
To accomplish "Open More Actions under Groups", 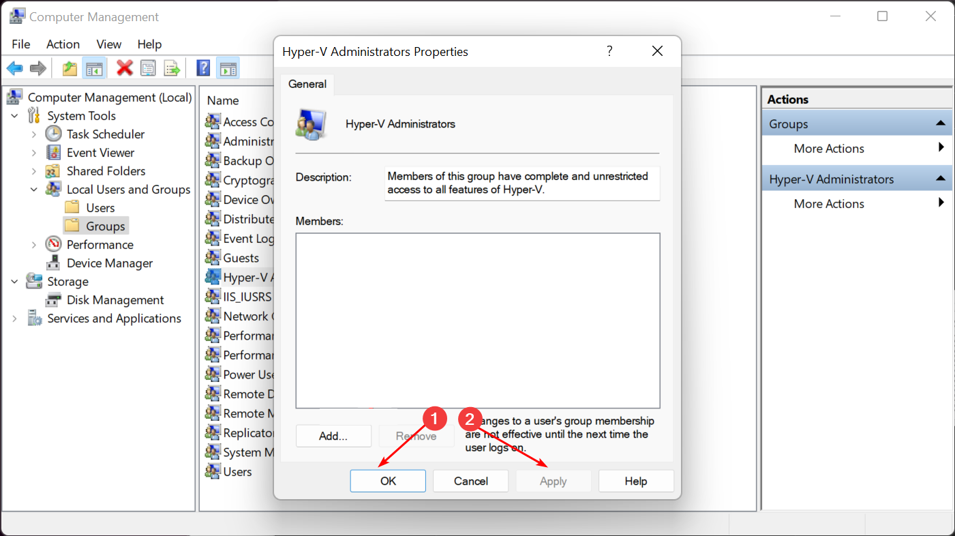I will (x=829, y=149).
